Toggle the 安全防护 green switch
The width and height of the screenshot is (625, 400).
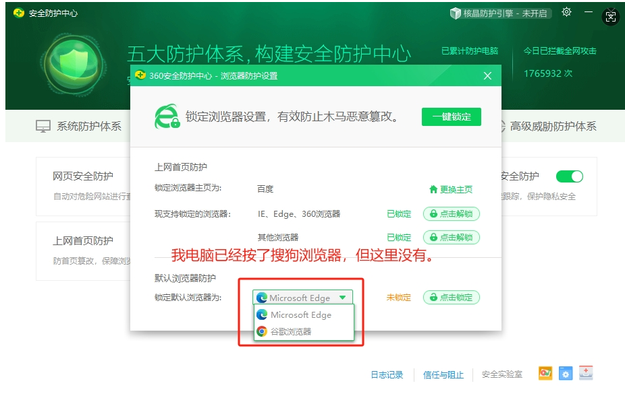[570, 176]
